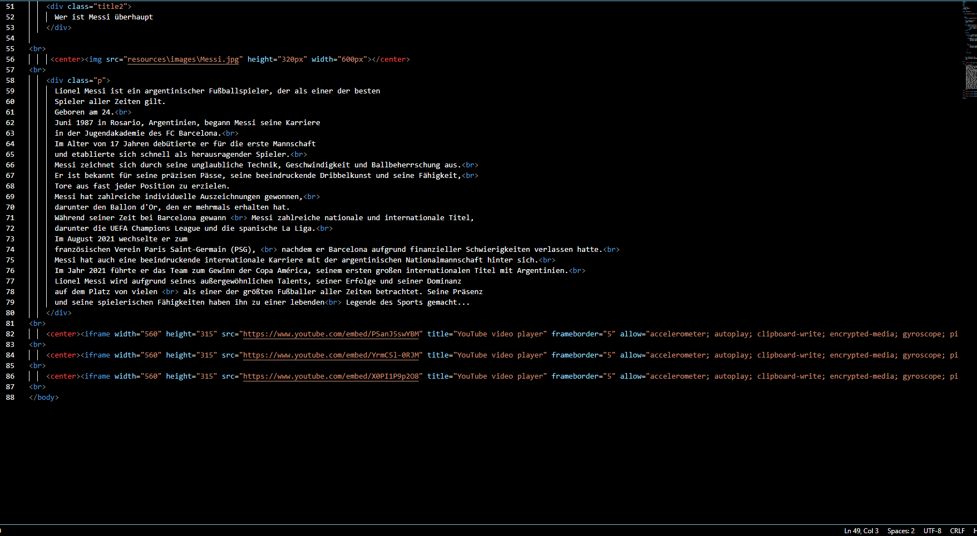
Task: Click the title2 class attribute value
Action: pos(110,6)
